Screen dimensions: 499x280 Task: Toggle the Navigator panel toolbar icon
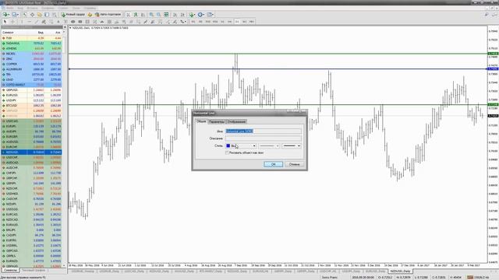[39, 15]
